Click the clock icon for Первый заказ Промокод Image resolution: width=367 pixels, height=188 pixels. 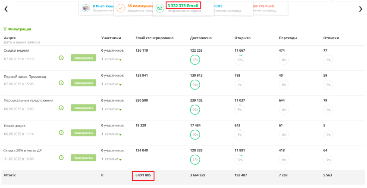click(61, 83)
